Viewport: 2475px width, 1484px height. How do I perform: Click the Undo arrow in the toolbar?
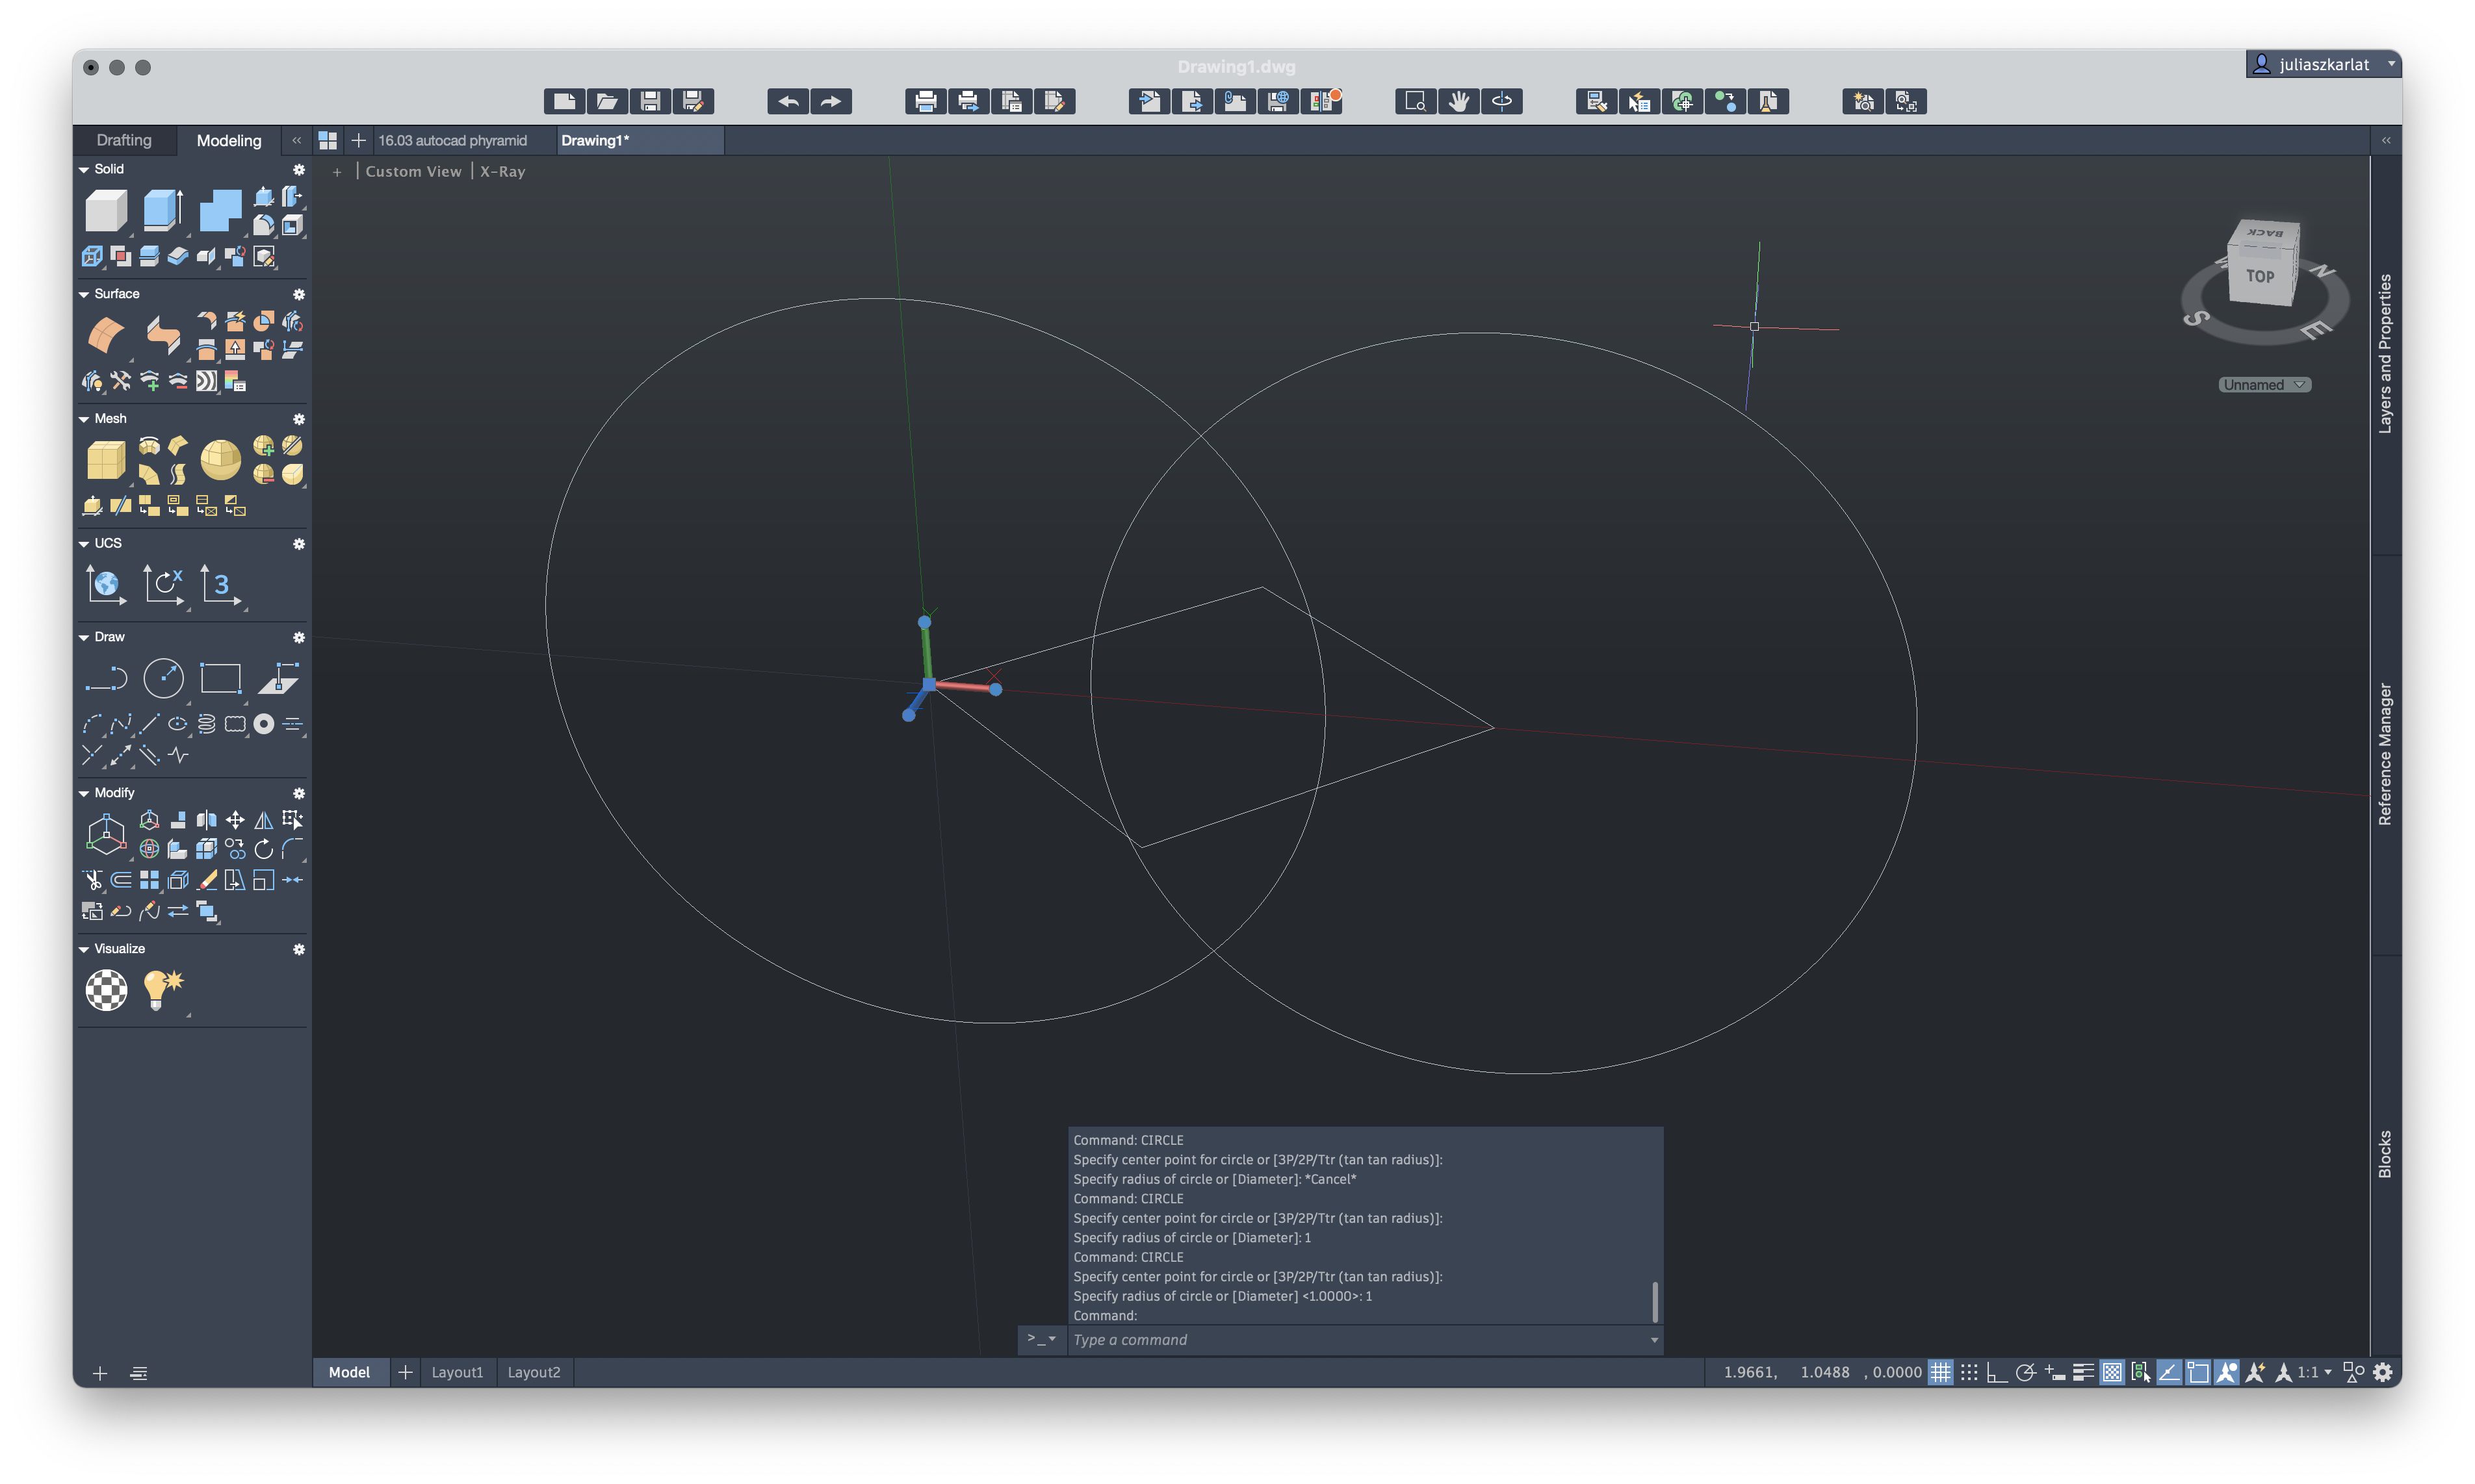[x=788, y=101]
